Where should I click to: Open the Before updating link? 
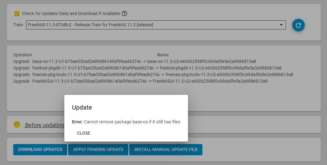44,125
